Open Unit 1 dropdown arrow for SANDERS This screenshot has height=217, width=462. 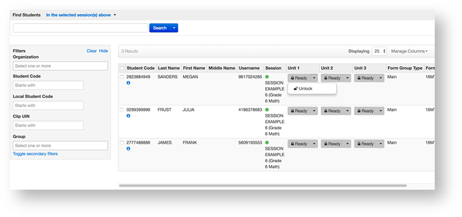[x=314, y=78]
